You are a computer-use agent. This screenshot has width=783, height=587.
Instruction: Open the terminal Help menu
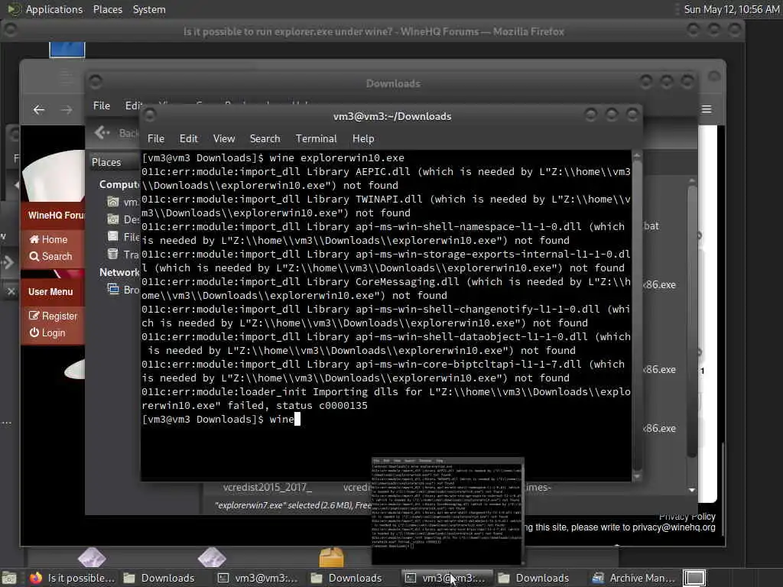[363, 138]
